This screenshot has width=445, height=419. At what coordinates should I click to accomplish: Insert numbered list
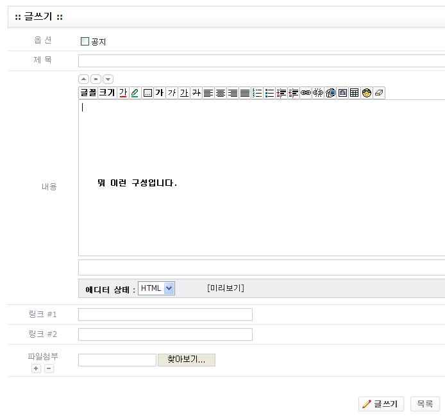click(x=257, y=93)
